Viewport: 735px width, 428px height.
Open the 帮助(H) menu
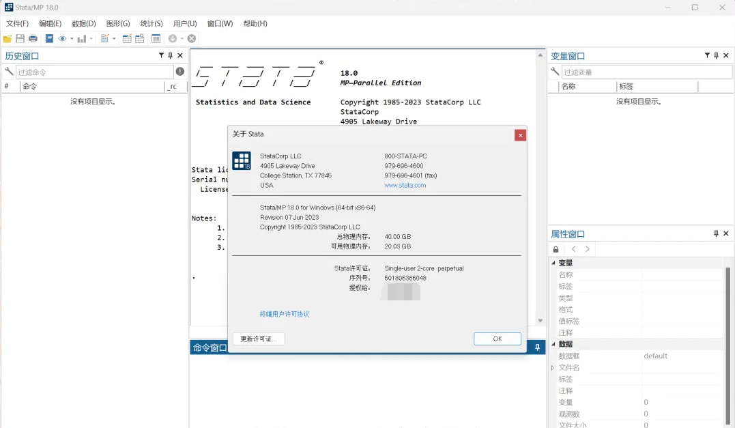pyautogui.click(x=255, y=23)
